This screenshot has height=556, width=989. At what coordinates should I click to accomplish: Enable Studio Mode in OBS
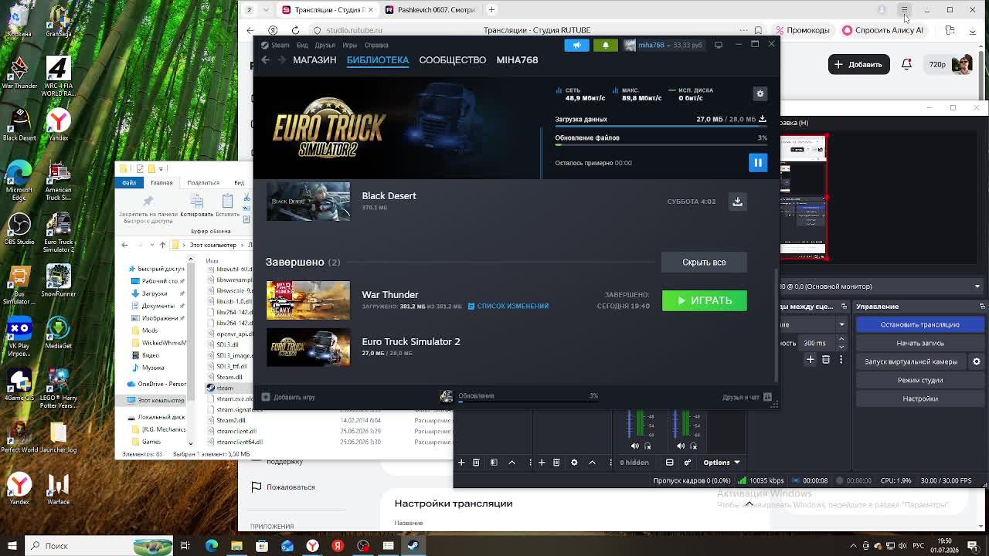[x=919, y=380]
